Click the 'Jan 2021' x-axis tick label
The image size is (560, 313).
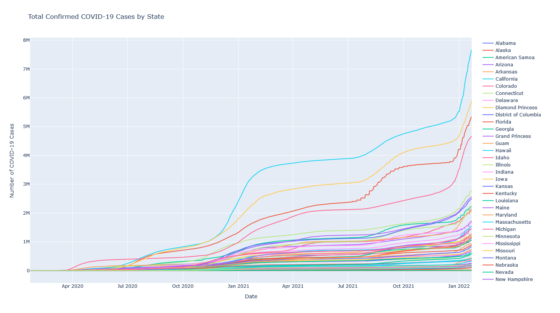238,286
